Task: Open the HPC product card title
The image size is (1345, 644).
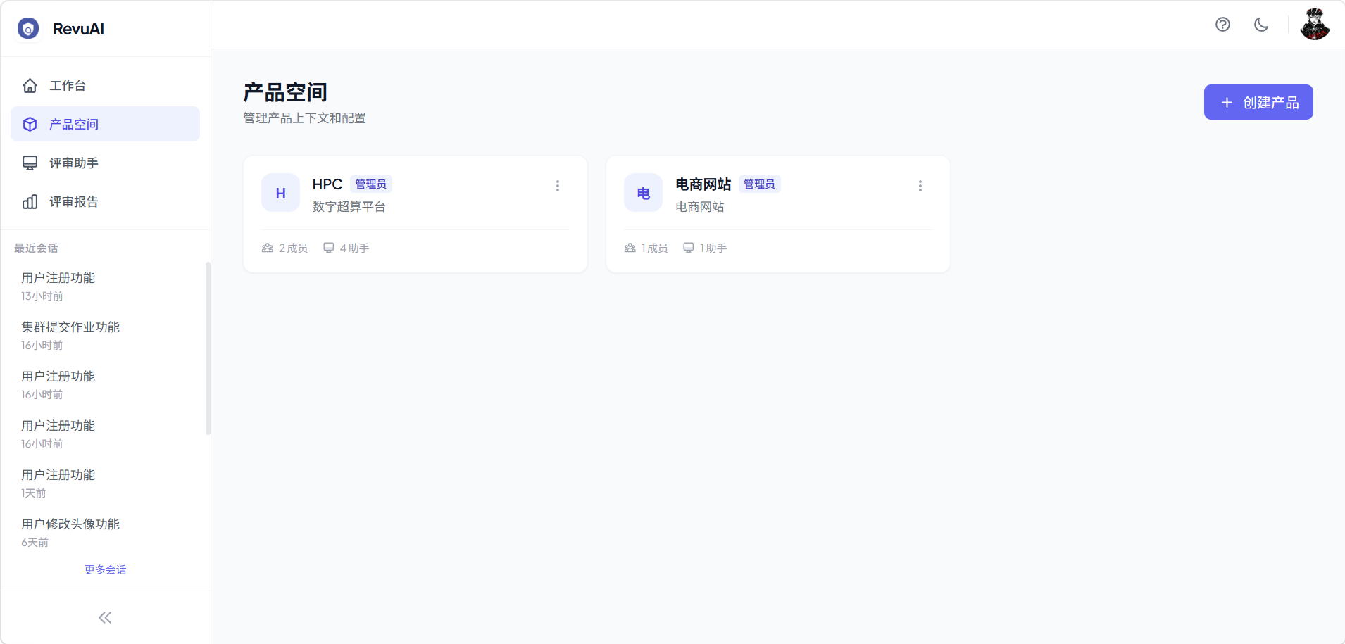Action: [327, 184]
